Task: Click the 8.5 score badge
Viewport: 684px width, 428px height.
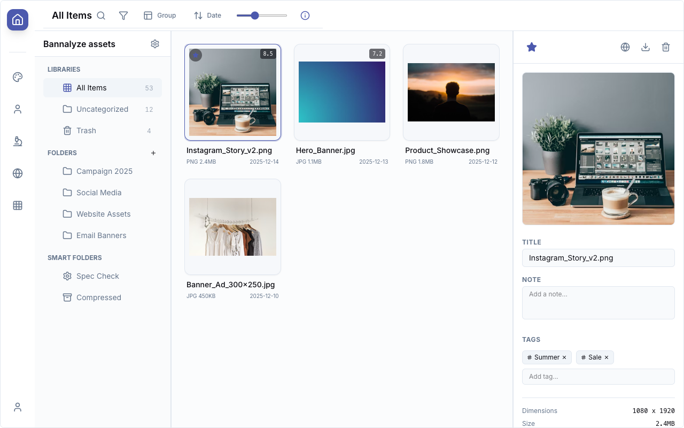Action: pos(268,53)
